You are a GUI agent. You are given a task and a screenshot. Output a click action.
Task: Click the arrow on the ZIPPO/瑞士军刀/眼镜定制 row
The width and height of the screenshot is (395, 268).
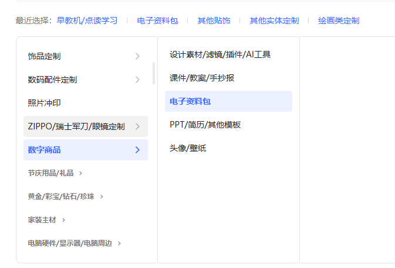137,126
